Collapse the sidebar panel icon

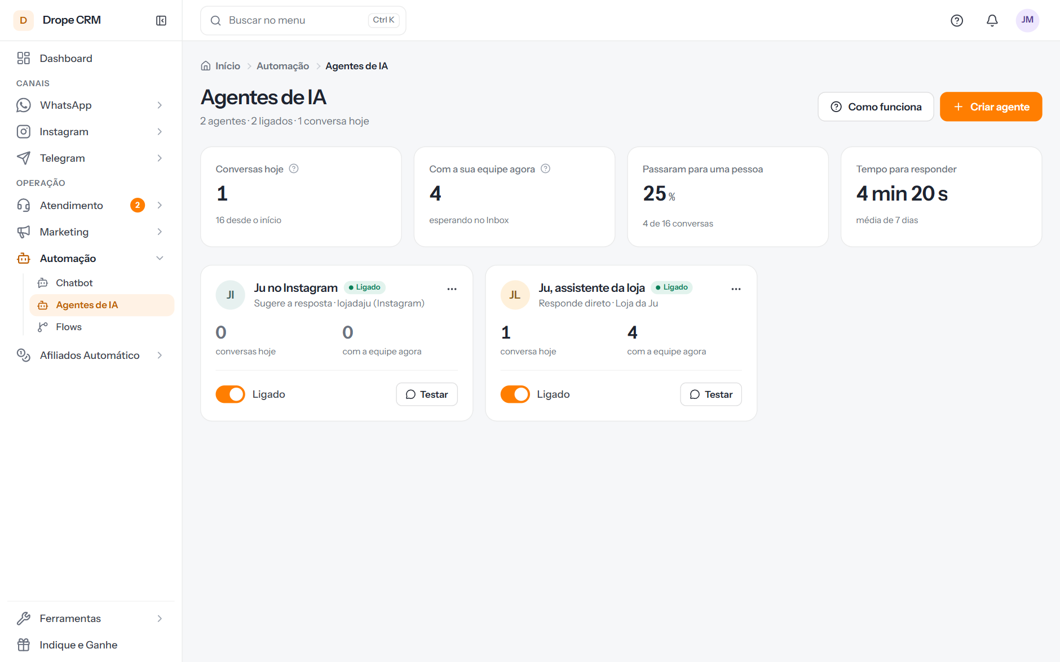[x=161, y=20]
